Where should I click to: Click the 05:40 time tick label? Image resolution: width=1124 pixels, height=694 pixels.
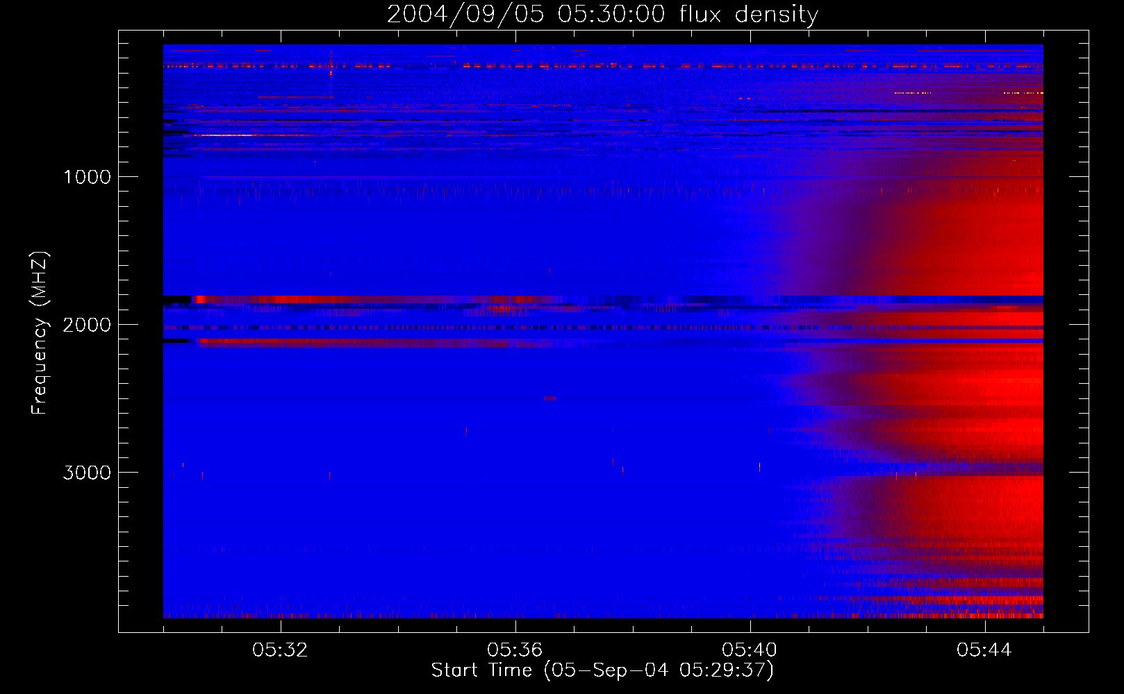coord(750,650)
